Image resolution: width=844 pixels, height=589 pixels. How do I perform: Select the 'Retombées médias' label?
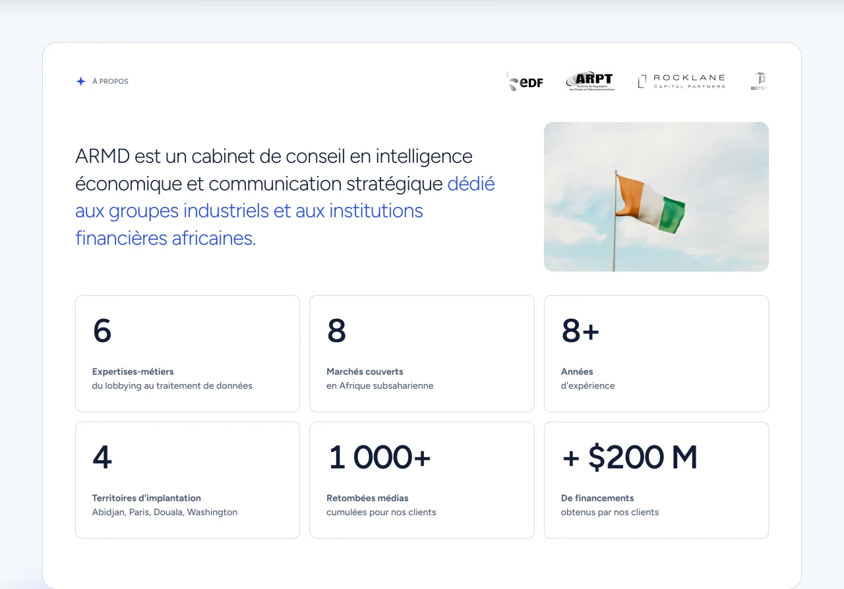(x=367, y=498)
